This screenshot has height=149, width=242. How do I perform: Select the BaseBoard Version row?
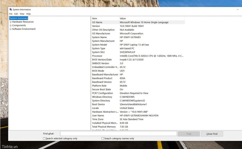click(x=138, y=82)
